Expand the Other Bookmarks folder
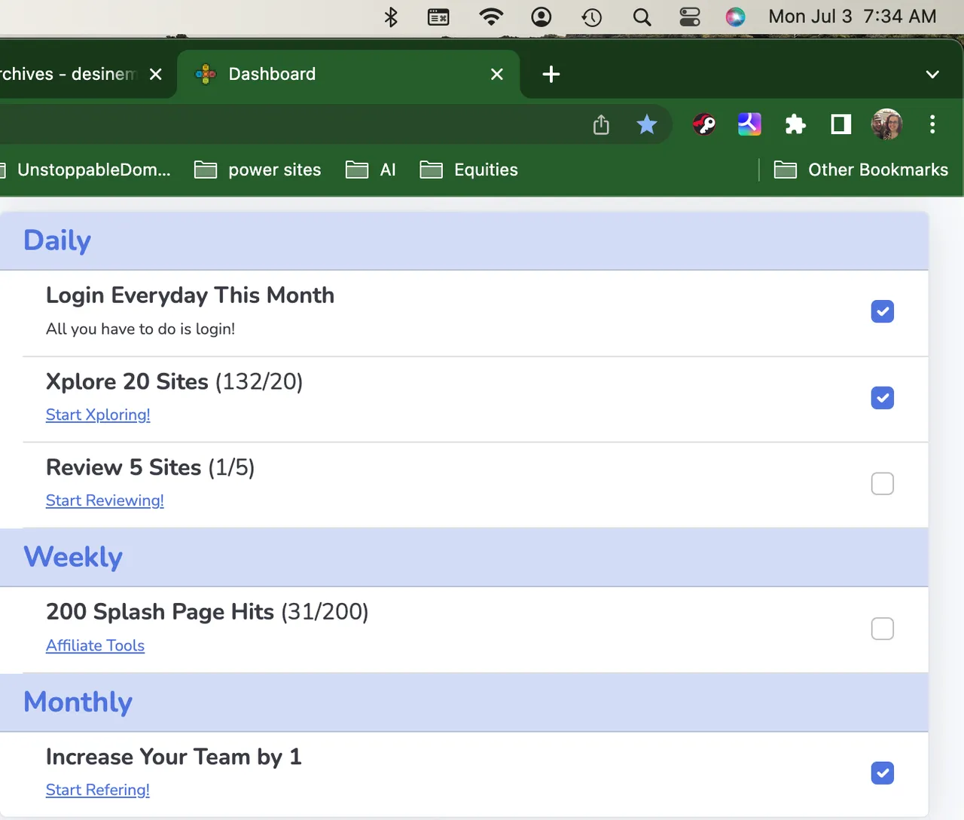Viewport: 964px width, 820px height. (x=862, y=170)
